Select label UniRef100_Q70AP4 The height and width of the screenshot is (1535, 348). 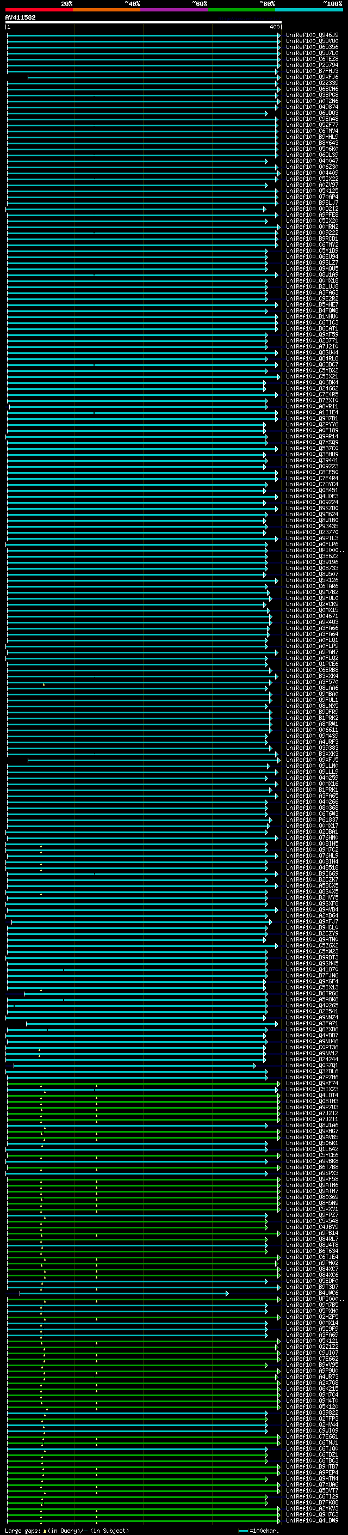312,197
